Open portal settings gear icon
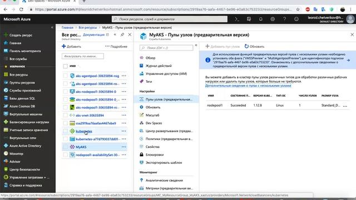Viewport: 356px width, 200px height. tap(273, 19)
